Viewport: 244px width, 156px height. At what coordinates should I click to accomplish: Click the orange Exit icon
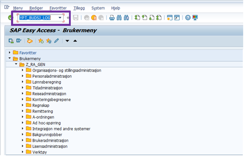tap(94, 18)
